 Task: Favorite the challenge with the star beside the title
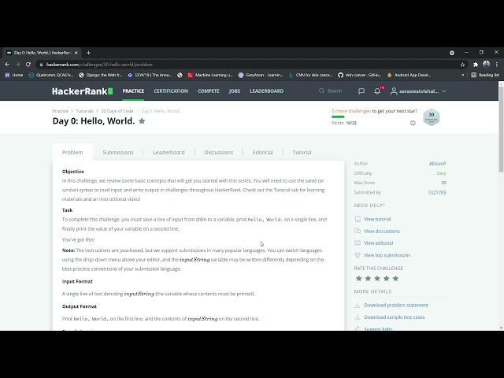pos(142,121)
